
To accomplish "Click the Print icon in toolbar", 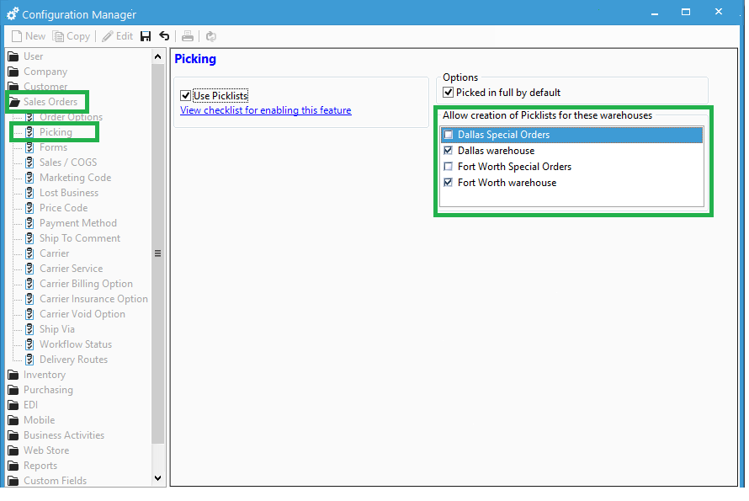I will pos(187,36).
